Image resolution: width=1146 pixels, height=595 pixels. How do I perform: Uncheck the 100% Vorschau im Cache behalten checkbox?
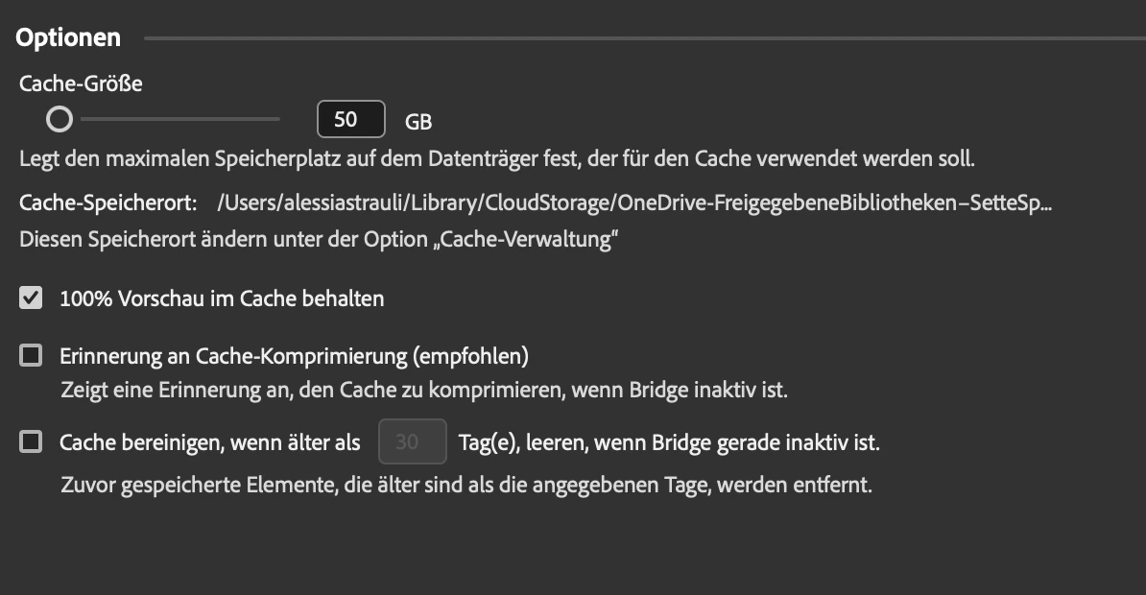32,298
